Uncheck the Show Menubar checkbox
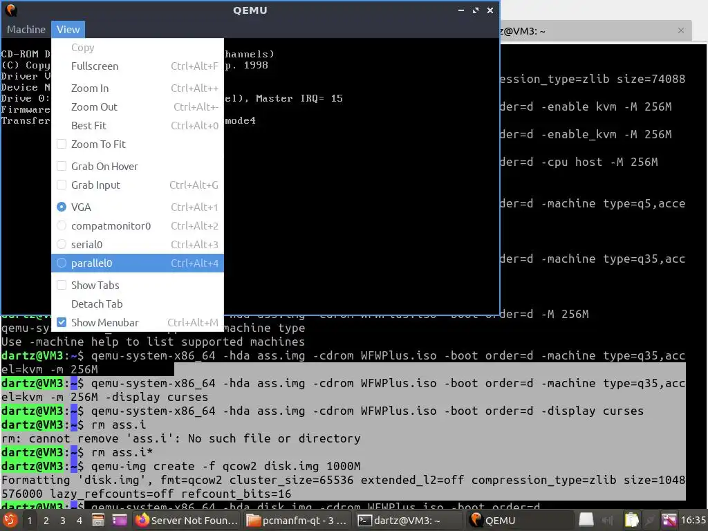Viewport: 708px width, 531px height. [62, 322]
